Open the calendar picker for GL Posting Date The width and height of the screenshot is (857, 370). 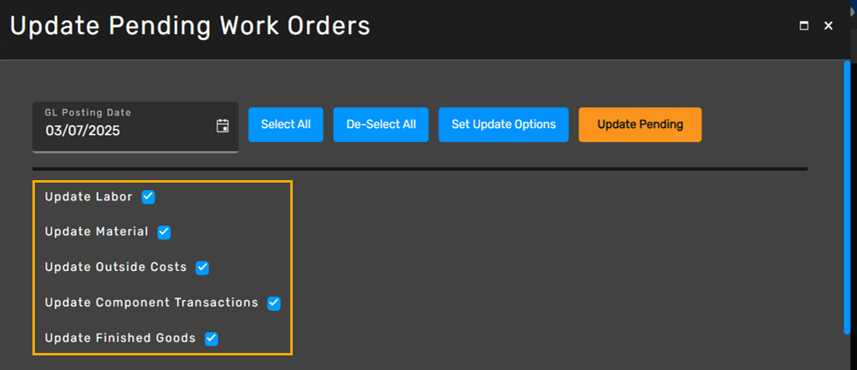coord(222,126)
